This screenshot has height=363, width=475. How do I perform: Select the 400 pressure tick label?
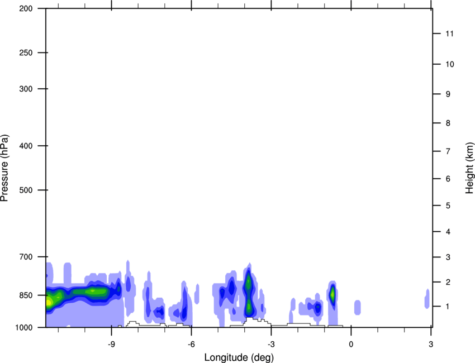pyautogui.click(x=26, y=146)
